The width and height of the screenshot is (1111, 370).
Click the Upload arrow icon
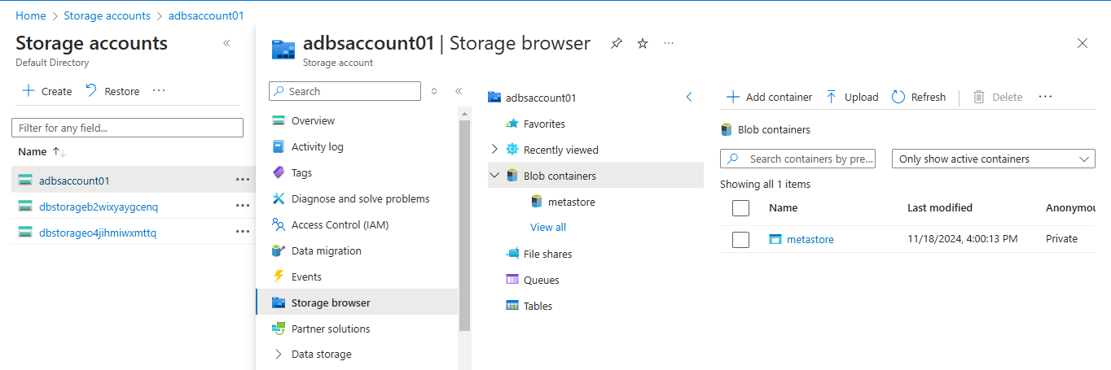[832, 97]
